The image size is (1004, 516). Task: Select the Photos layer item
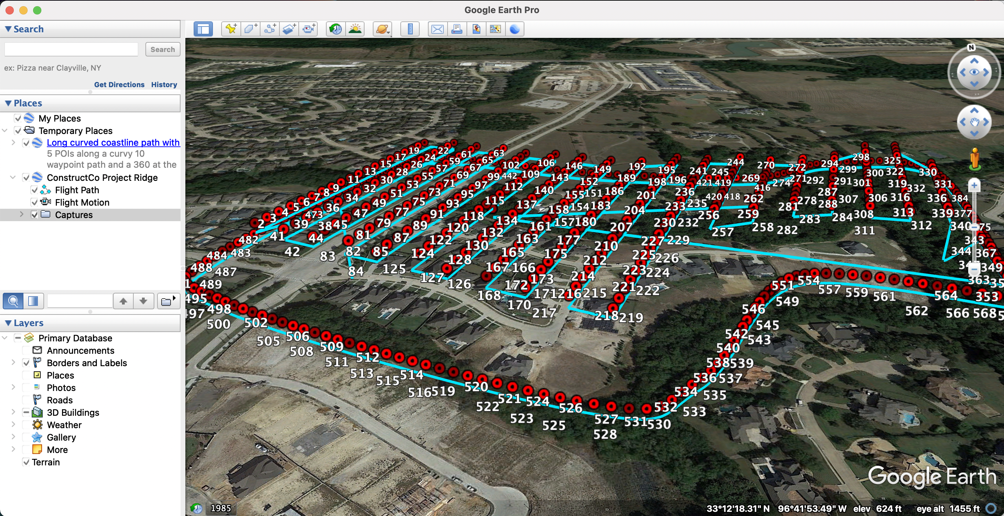pyautogui.click(x=61, y=388)
